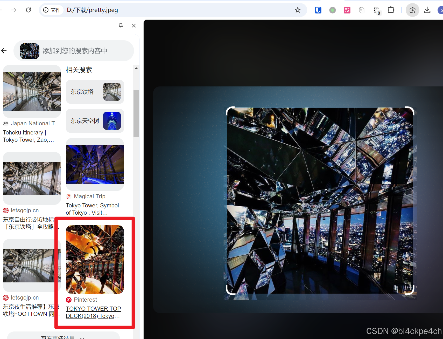
Task: Open the thumbnail above 东京夜生活推荐 result
Action: (x=32, y=265)
